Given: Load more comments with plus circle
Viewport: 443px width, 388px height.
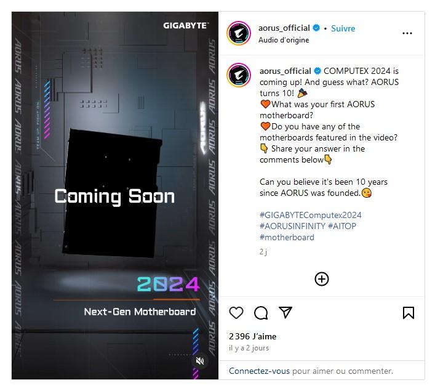Looking at the screenshot, I should [x=322, y=279].
